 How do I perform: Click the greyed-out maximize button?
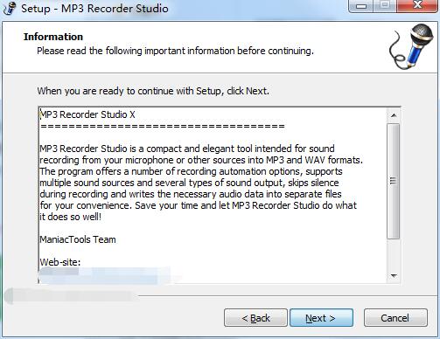pos(385,5)
